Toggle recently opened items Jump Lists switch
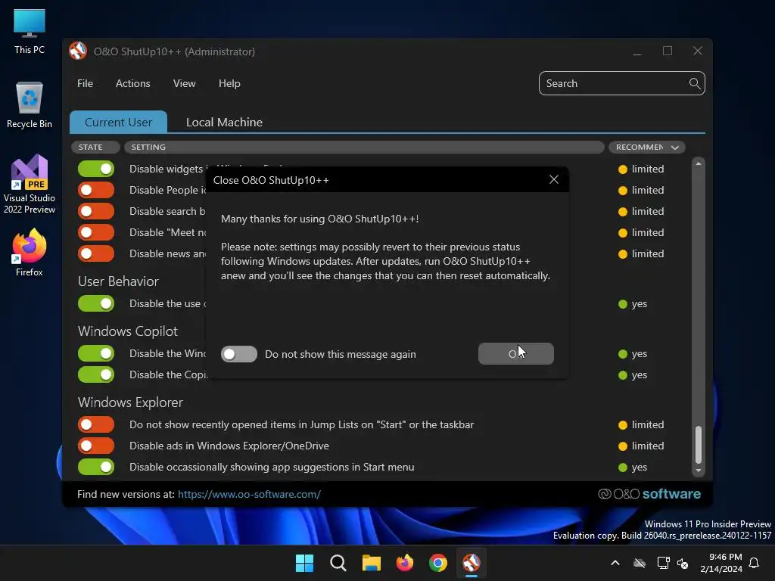The image size is (775, 581). [96, 425]
